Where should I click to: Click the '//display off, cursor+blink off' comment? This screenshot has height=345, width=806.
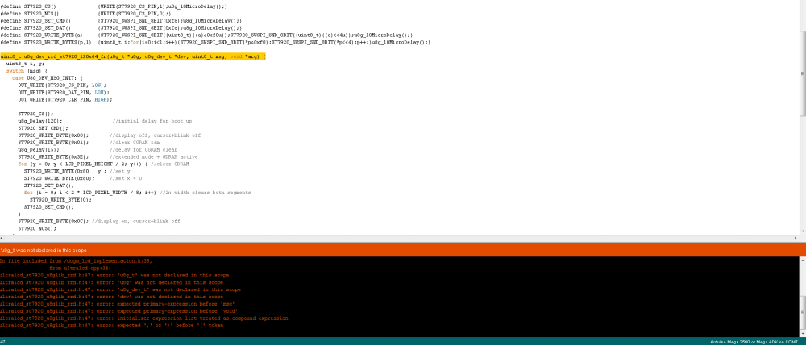[155, 135]
